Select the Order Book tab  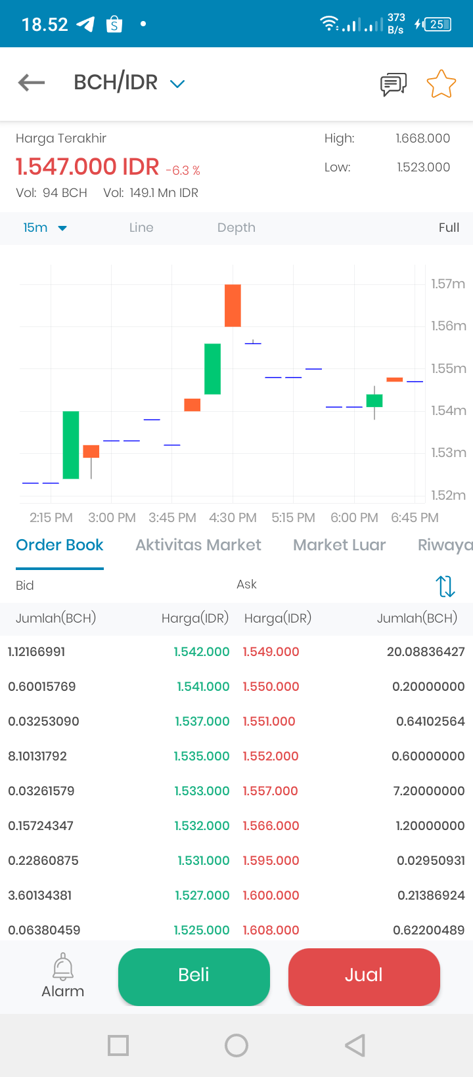60,545
